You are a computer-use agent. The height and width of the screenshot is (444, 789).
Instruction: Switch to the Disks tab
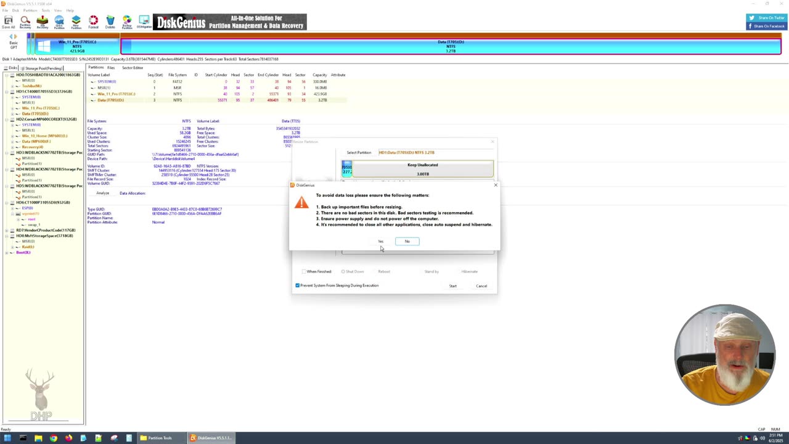tap(11, 68)
